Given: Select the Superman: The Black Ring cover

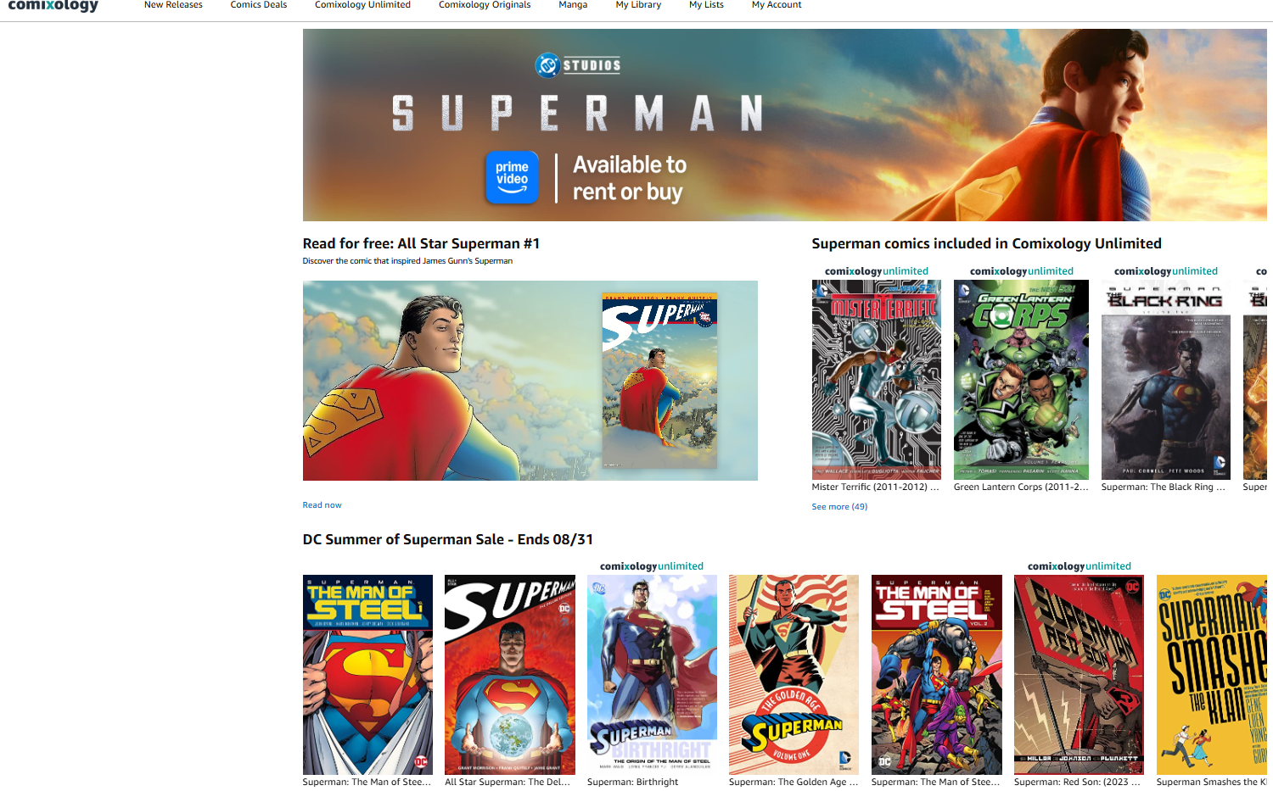Looking at the screenshot, I should (1166, 380).
